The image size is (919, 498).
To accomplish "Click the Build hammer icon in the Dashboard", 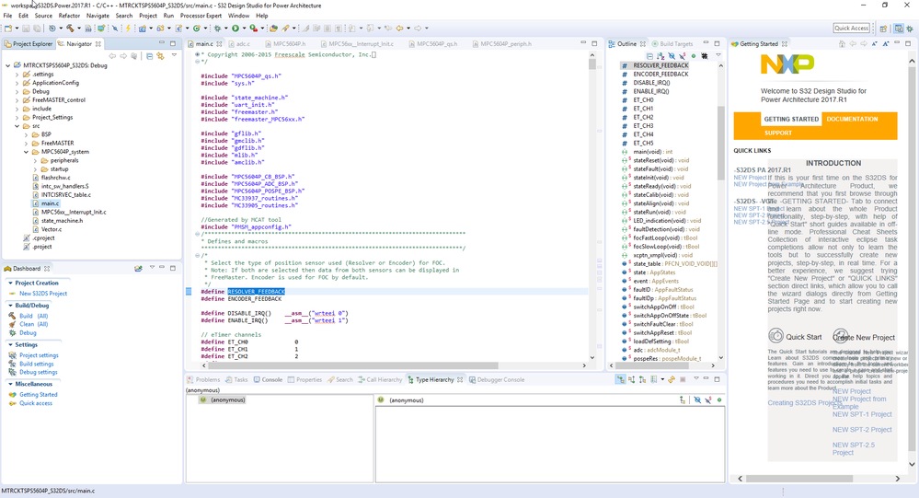I will (12, 316).
